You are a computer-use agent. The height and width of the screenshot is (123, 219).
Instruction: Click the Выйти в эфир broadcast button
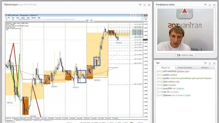[x=185, y=55]
